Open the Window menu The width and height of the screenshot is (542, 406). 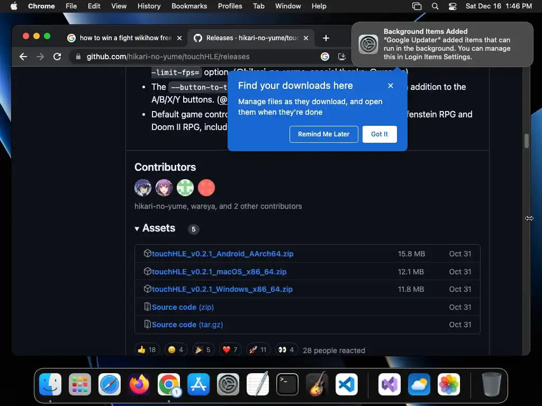click(x=288, y=6)
